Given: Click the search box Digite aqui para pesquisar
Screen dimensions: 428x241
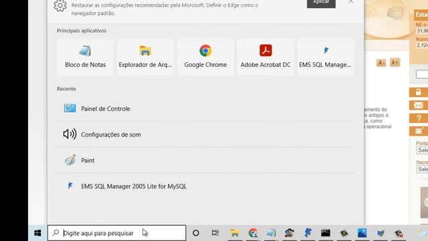Looking at the screenshot, I should 117,233.
